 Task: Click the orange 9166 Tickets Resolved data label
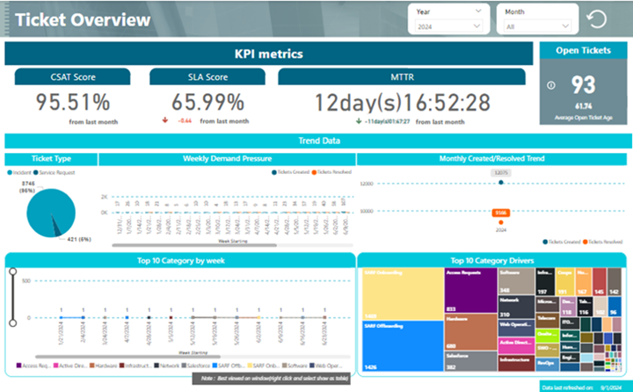(x=500, y=212)
